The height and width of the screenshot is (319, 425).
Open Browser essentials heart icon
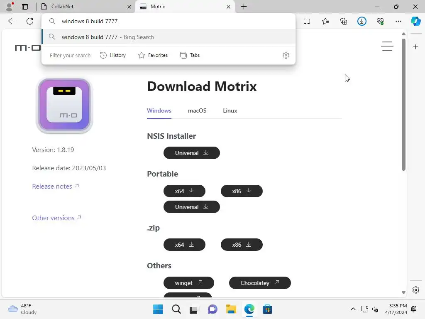[380, 21]
